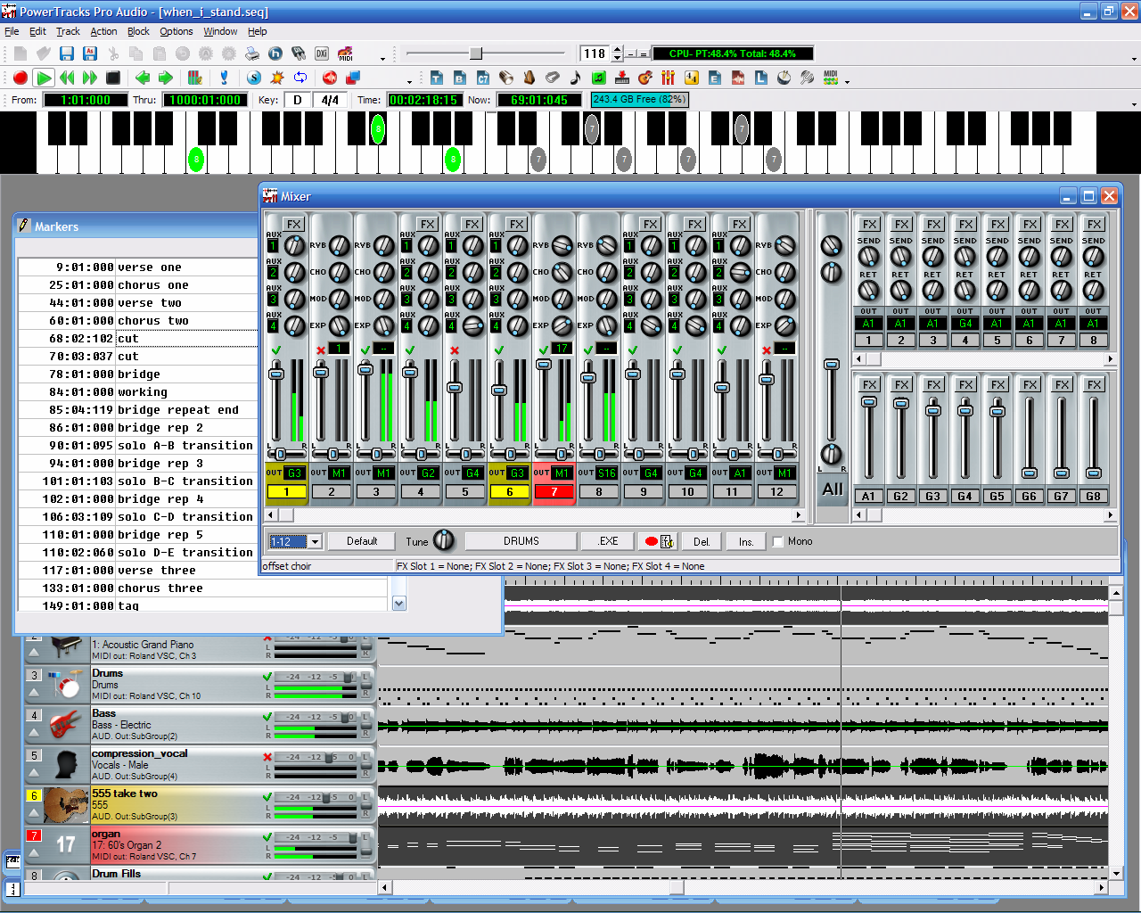The height and width of the screenshot is (913, 1141).
Task: Open the guitar fretboard icon
Action: point(645,78)
